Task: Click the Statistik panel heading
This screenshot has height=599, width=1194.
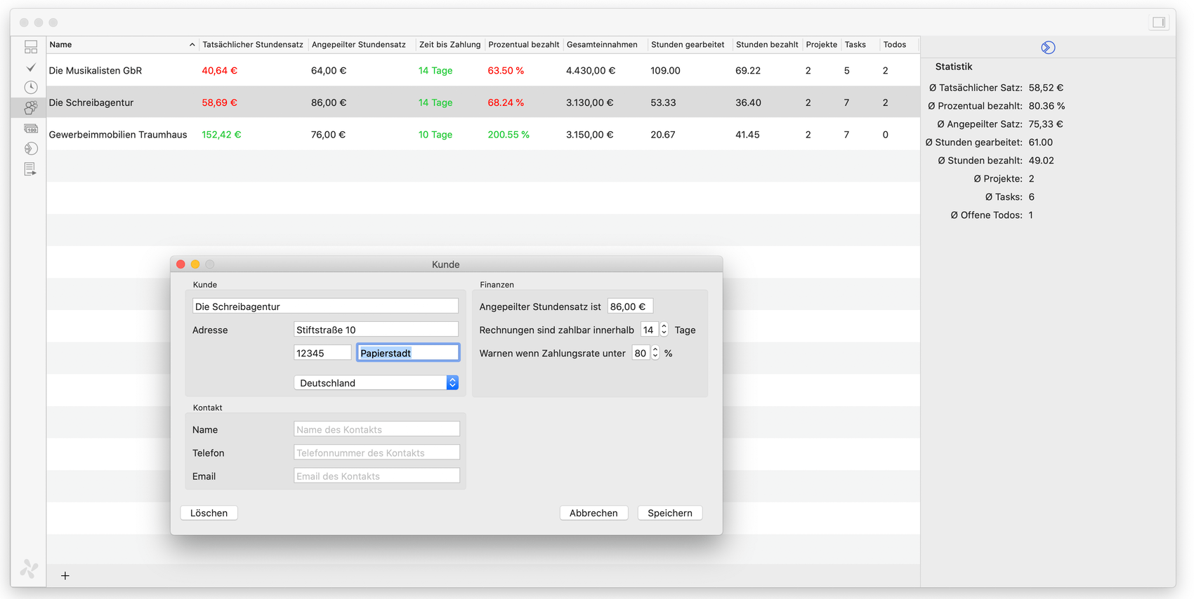Action: pyautogui.click(x=954, y=67)
